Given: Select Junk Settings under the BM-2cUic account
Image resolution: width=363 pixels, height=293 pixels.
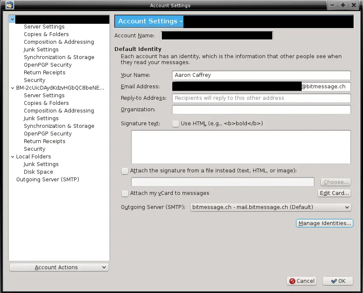Looking at the screenshot, I should tap(41, 118).
